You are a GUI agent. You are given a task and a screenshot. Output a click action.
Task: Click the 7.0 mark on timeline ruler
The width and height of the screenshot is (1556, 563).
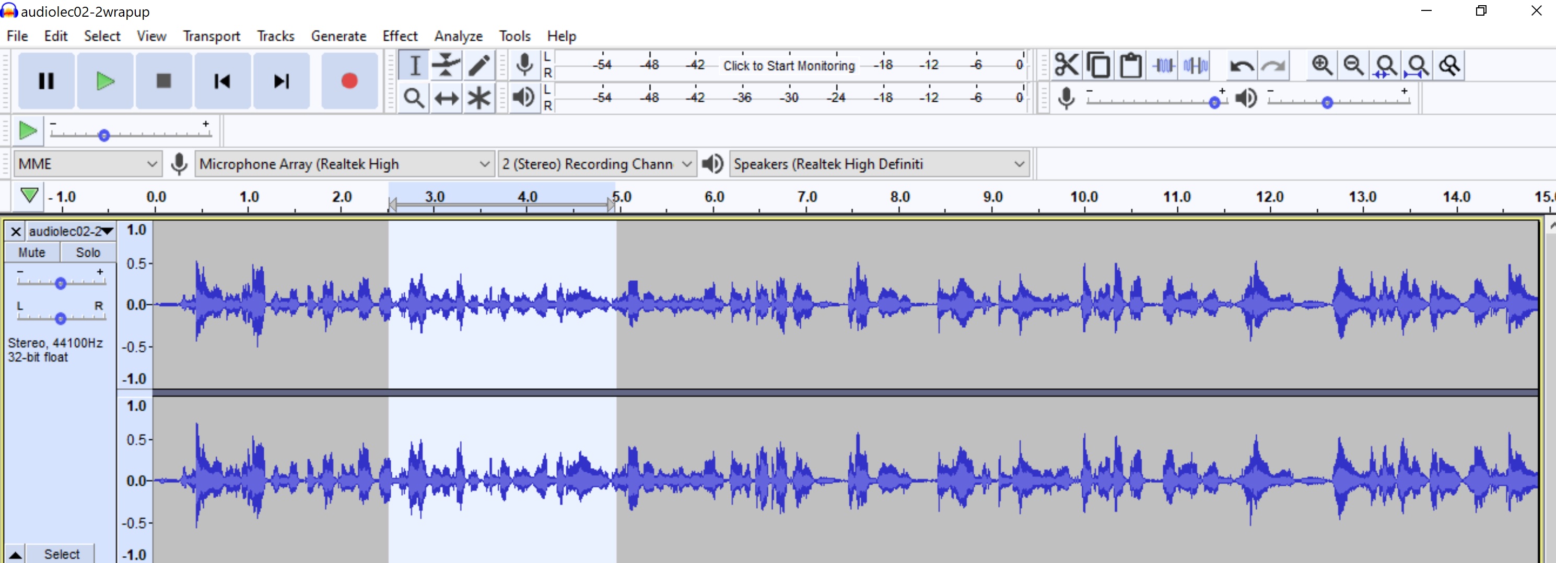pyautogui.click(x=807, y=197)
